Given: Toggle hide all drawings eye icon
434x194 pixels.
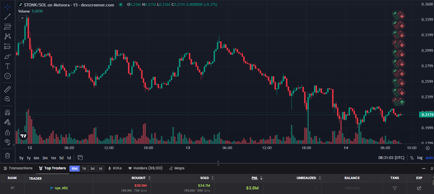Looking at the screenshot, I should (x=8, y=142).
